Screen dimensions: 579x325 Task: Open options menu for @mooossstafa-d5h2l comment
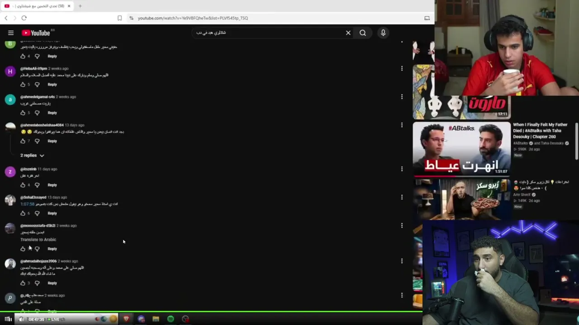click(402, 226)
